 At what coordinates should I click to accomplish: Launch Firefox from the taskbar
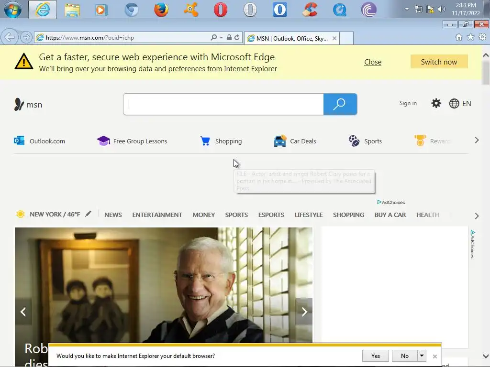point(161,10)
